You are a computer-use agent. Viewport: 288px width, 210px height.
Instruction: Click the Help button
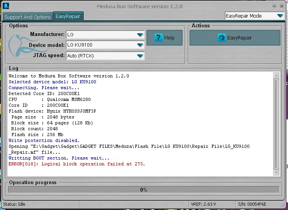pos(165,38)
